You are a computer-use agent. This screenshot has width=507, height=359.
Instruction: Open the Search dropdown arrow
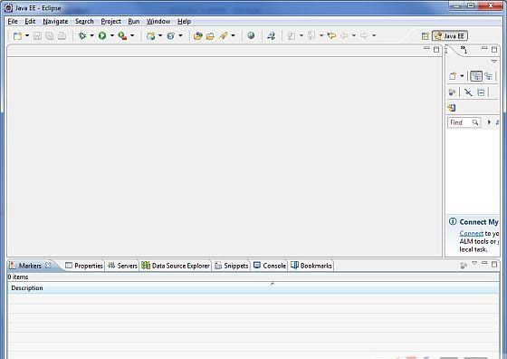pyautogui.click(x=233, y=35)
